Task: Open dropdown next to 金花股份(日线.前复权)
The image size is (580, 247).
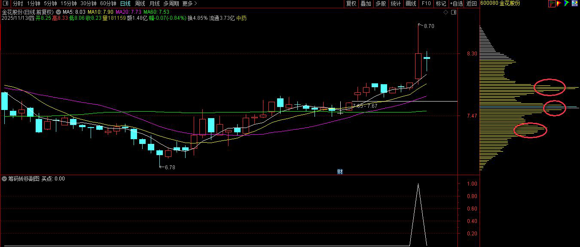Action: tap(58, 12)
